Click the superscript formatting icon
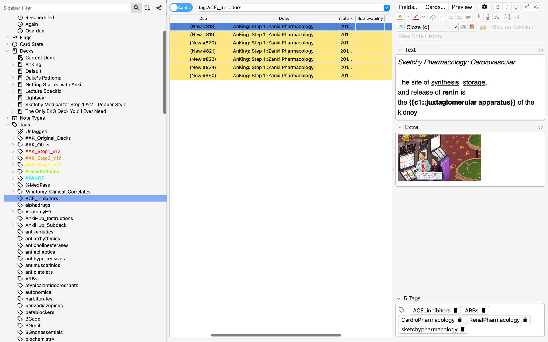 pos(527,7)
